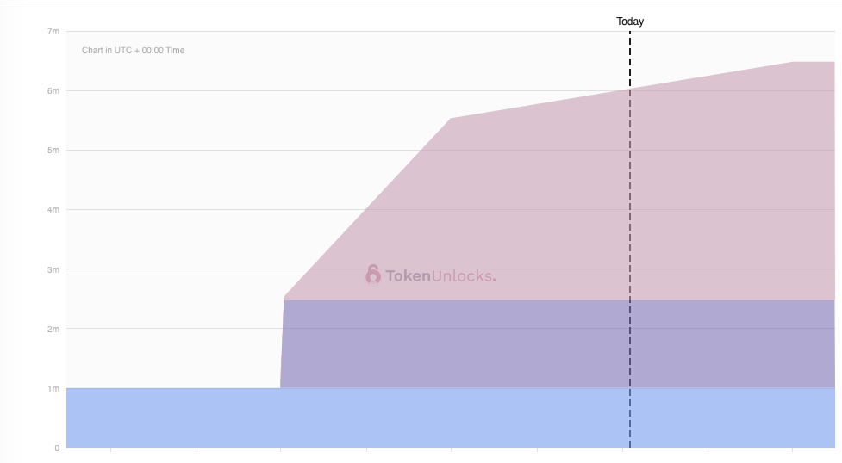Click where the pink area flattens at 6.5m
This screenshot has width=842, height=463.
pos(792,63)
